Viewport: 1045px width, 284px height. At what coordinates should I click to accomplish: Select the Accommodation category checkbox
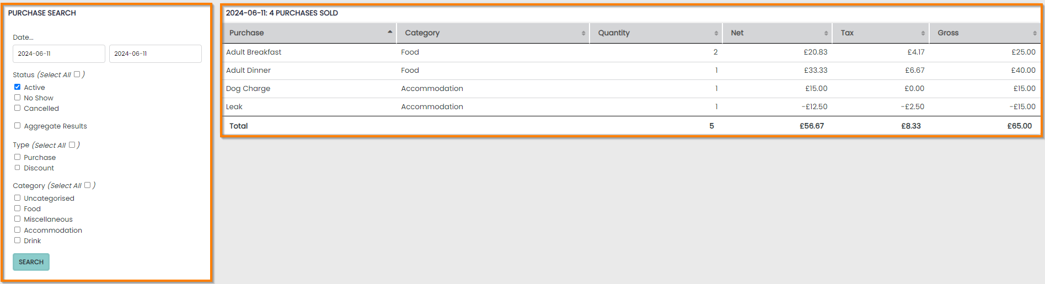pyautogui.click(x=18, y=230)
